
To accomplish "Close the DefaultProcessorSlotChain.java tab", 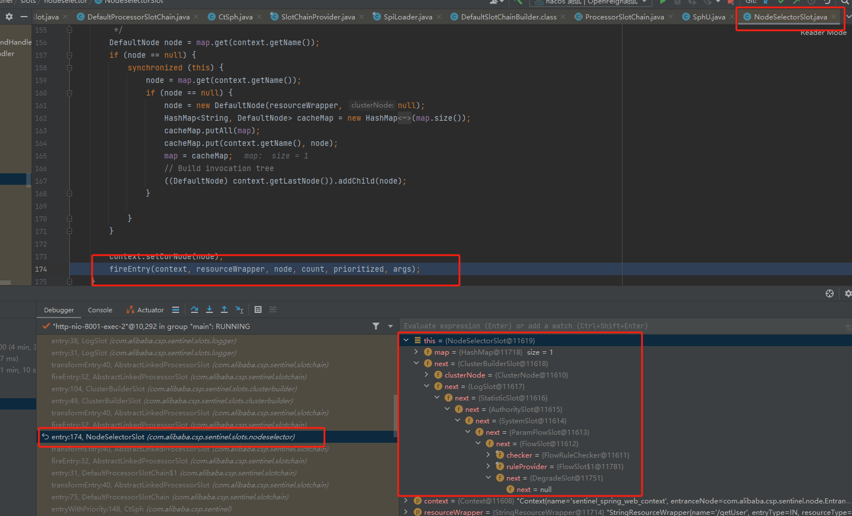I will click(196, 17).
